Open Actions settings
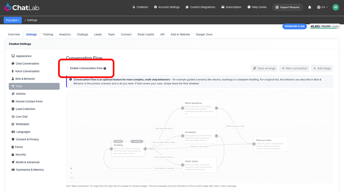The image size is (344, 193). point(34,94)
